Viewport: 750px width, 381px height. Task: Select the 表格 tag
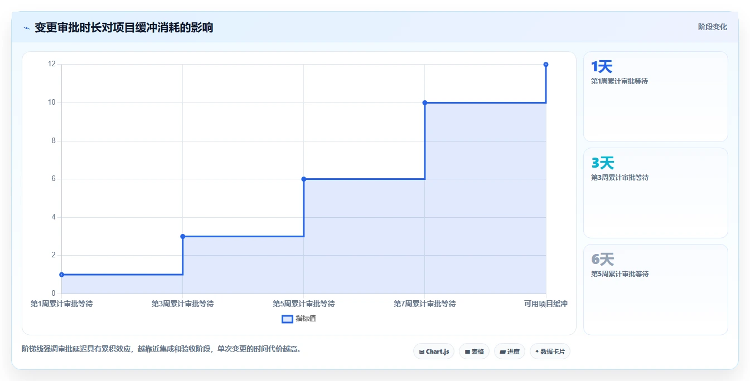[474, 351]
